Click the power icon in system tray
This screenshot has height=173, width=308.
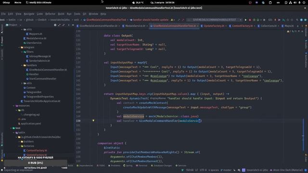(x=304, y=2)
